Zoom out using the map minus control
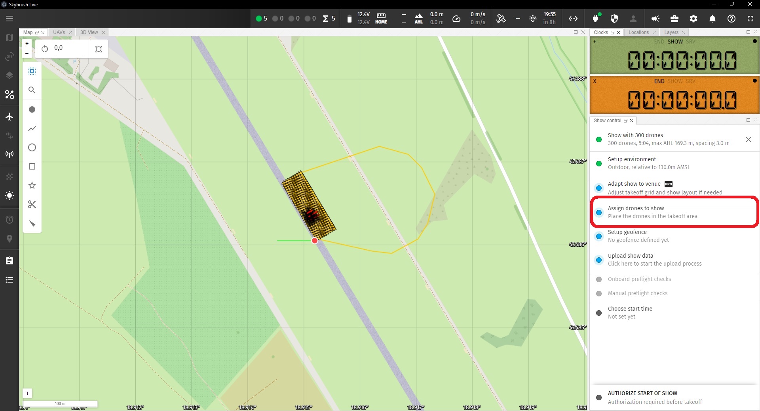The height and width of the screenshot is (411, 760). click(27, 54)
